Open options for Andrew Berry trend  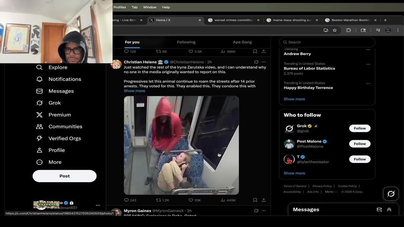tap(368, 50)
